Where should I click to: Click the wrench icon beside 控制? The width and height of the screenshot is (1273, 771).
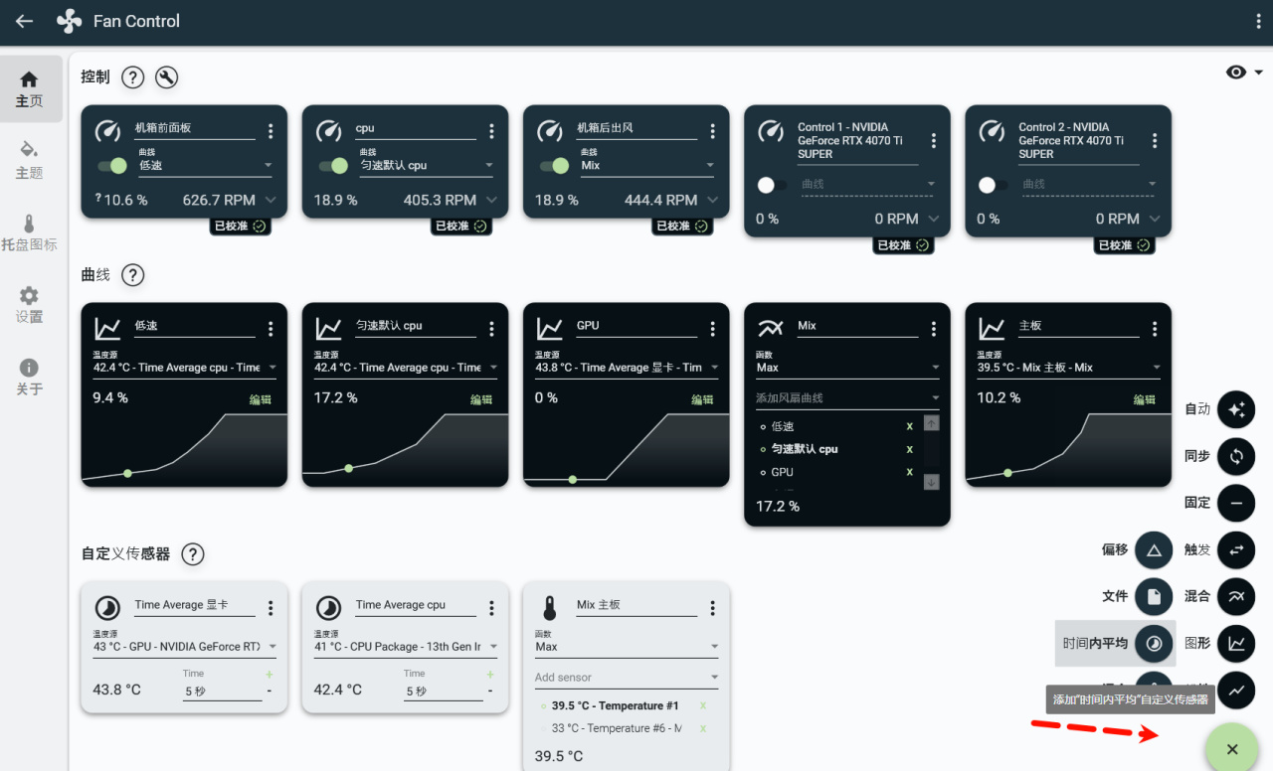coord(167,77)
